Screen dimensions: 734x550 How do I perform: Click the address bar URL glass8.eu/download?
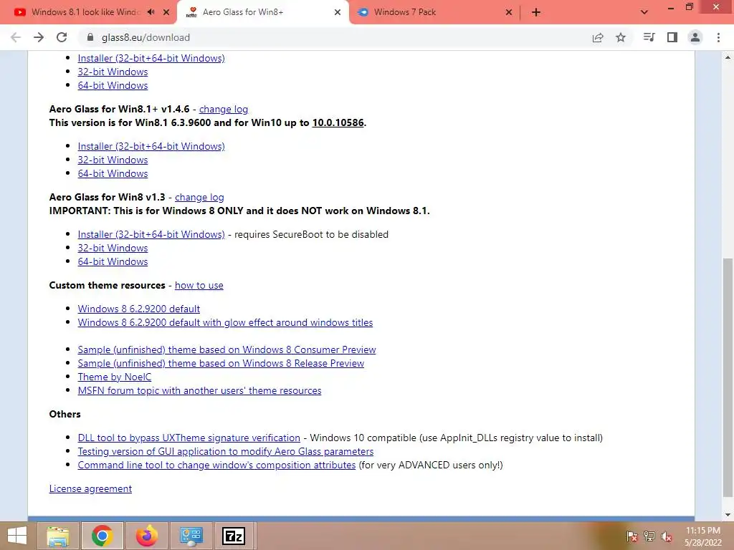coord(146,37)
